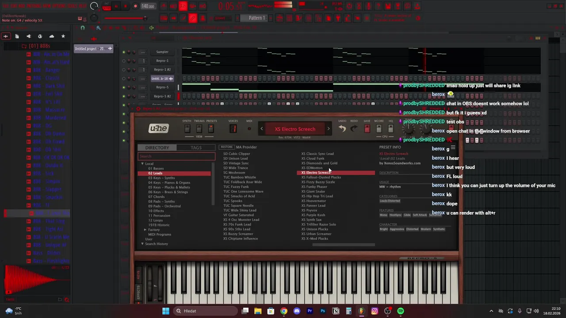The height and width of the screenshot is (318, 566).
Task: Toggle mute LED for Sampler channel
Action: 124,52
